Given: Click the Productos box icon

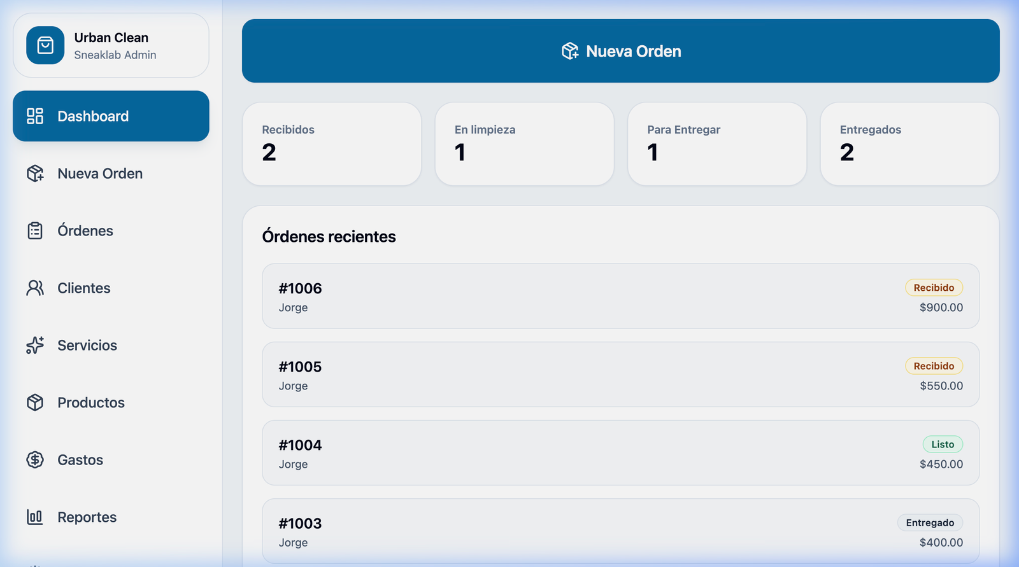Looking at the screenshot, I should 35,402.
